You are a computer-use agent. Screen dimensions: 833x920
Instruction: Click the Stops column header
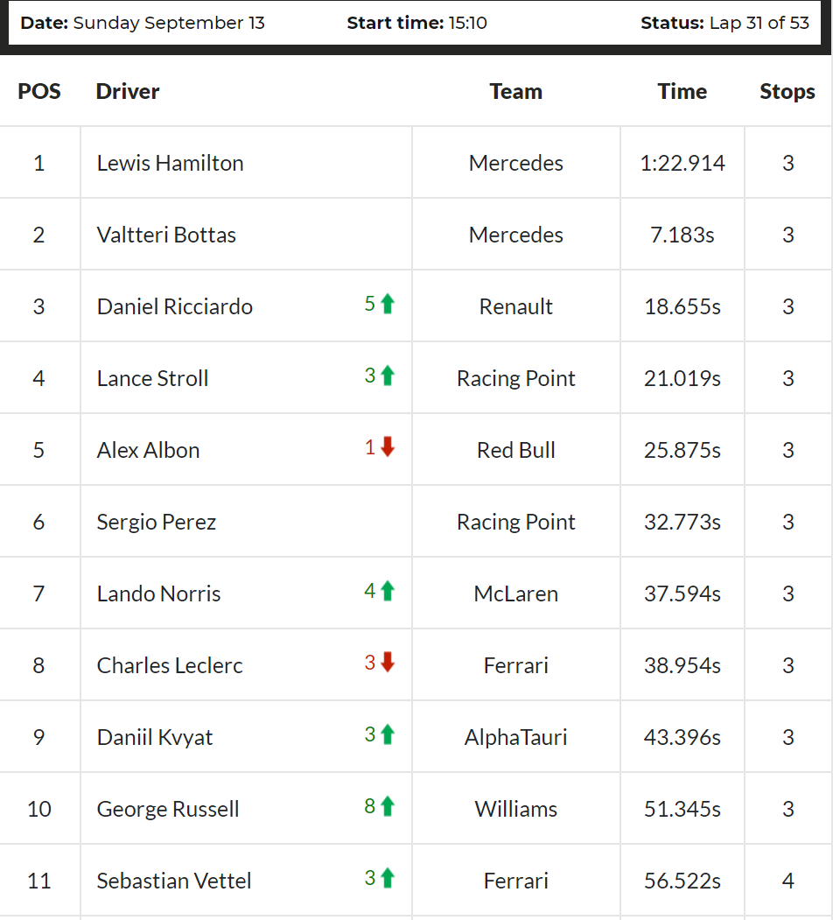click(787, 92)
